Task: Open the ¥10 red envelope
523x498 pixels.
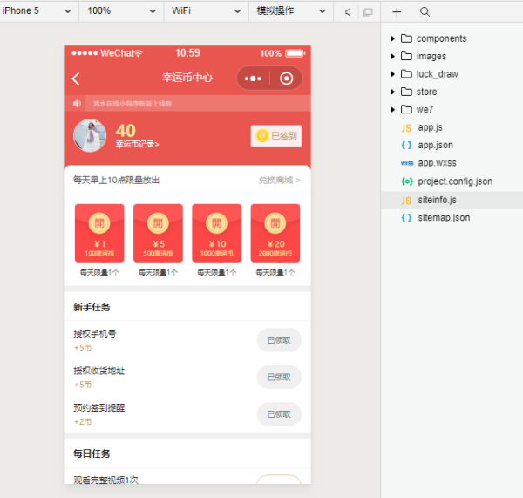Action: (x=217, y=233)
